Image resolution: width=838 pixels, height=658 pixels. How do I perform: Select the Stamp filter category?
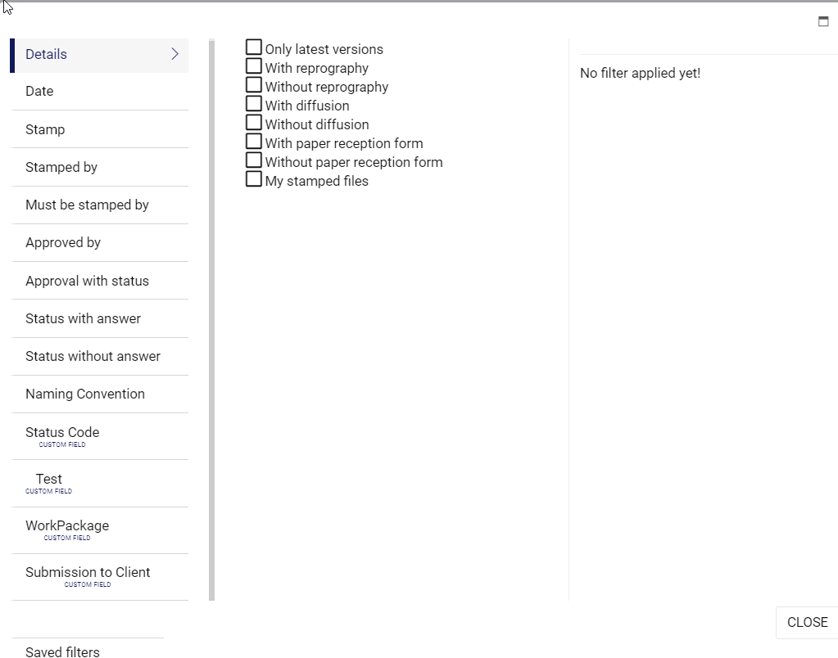[x=45, y=129]
